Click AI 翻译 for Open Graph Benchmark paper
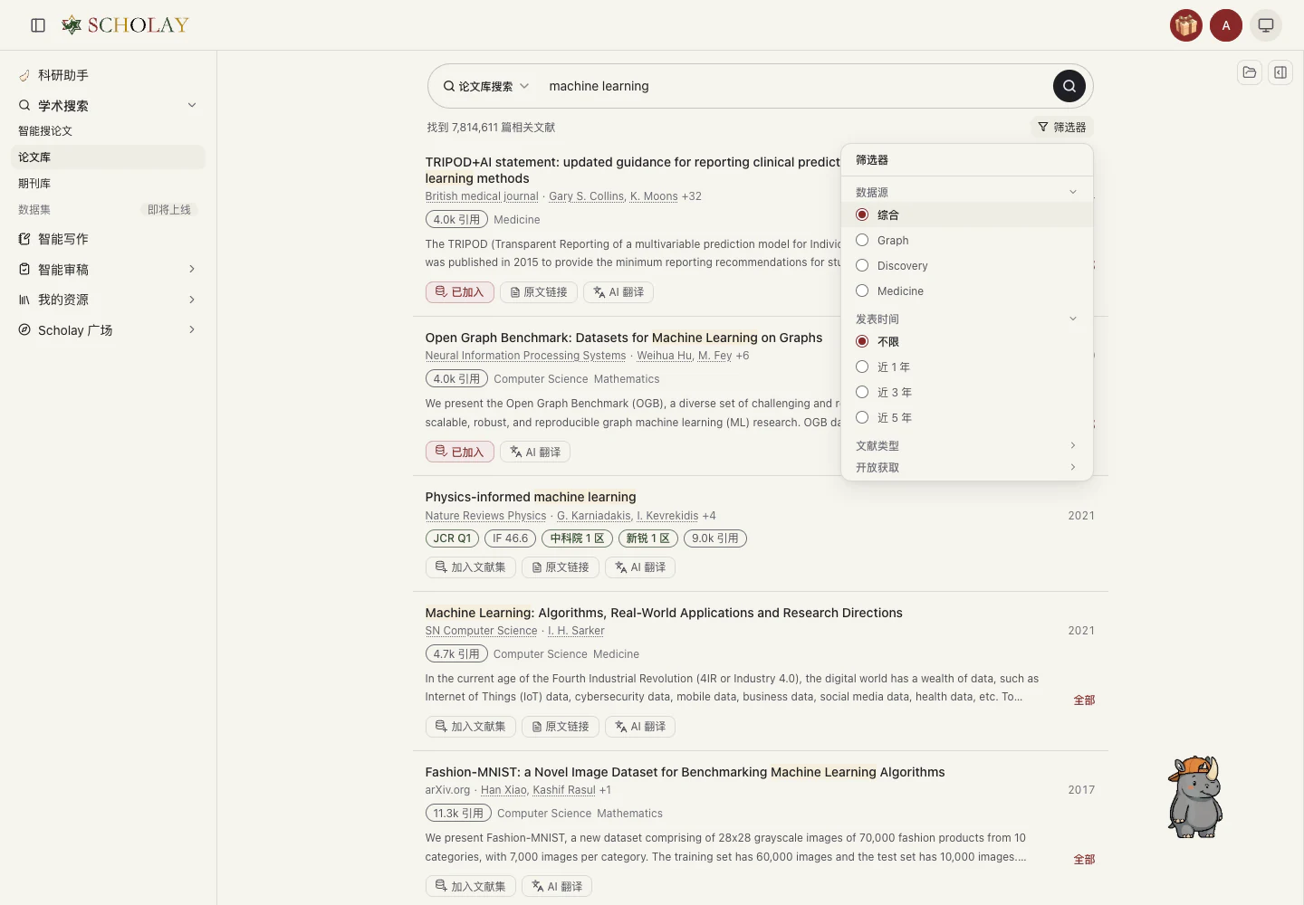This screenshot has width=1304, height=905. click(x=535, y=452)
